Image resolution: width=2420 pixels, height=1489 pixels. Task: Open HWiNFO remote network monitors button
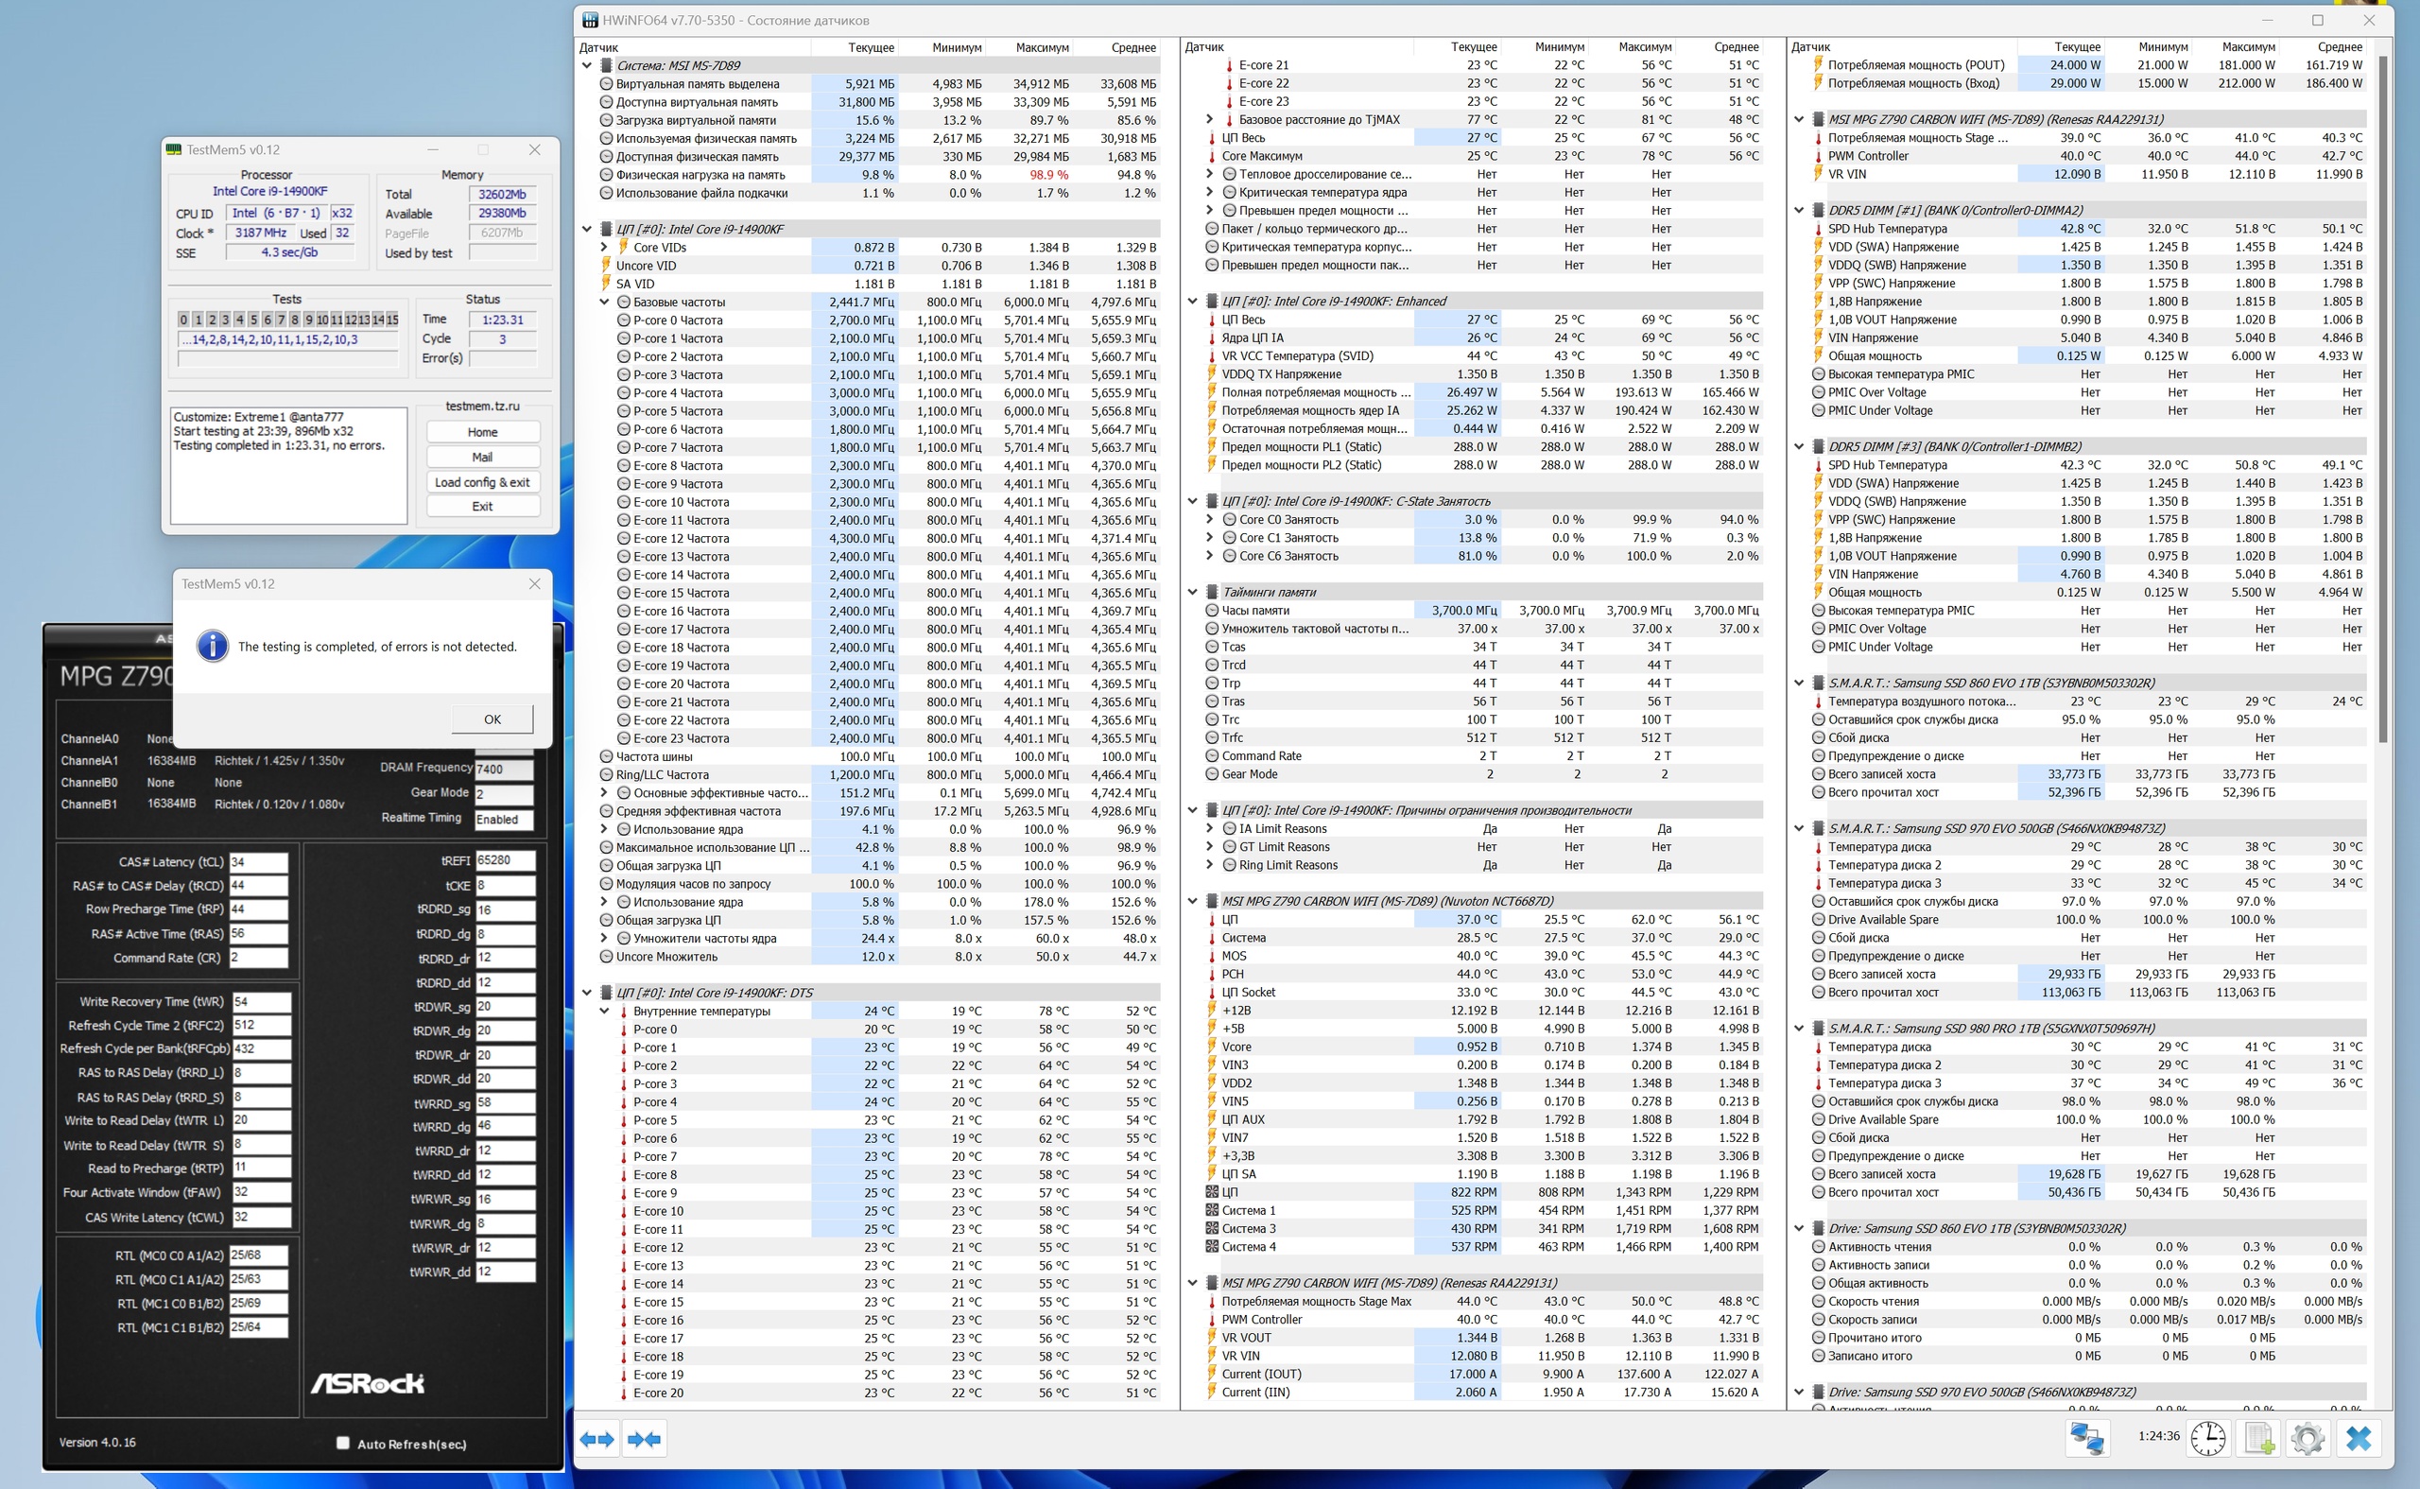tap(2086, 1438)
